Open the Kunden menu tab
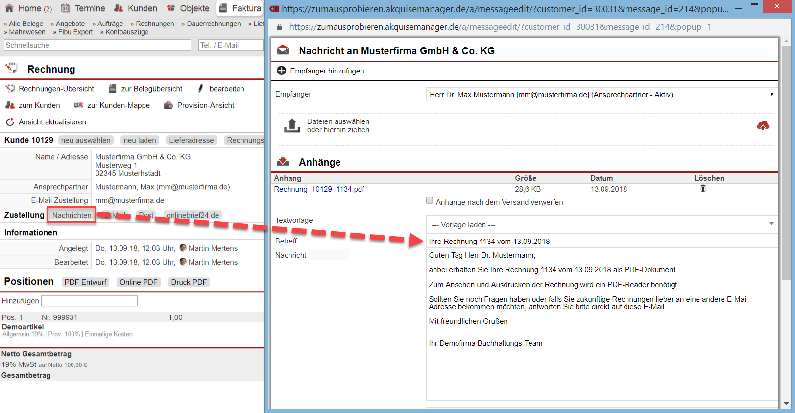The height and width of the screenshot is (413, 795). coord(136,8)
